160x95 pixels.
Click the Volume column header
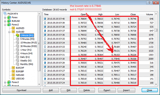click(146, 14)
